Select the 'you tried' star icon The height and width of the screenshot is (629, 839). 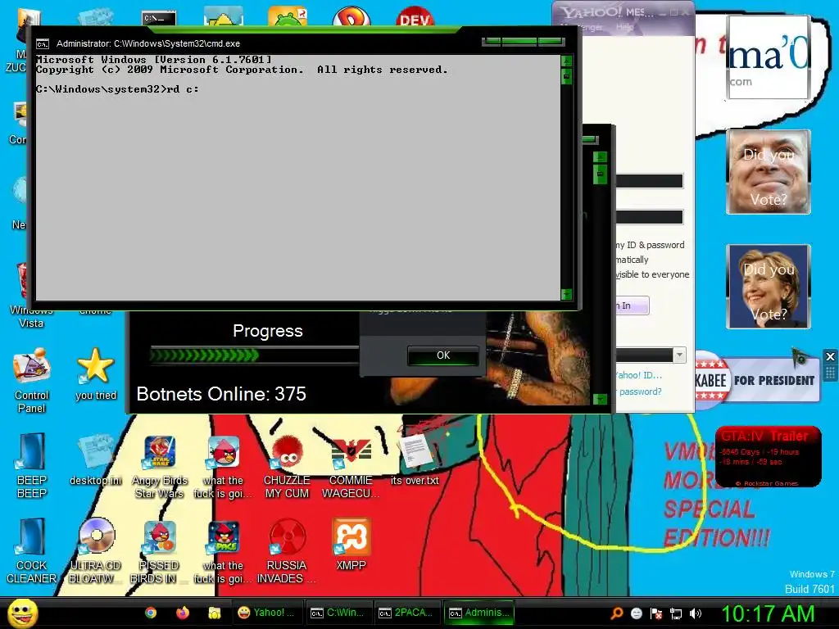(x=95, y=373)
